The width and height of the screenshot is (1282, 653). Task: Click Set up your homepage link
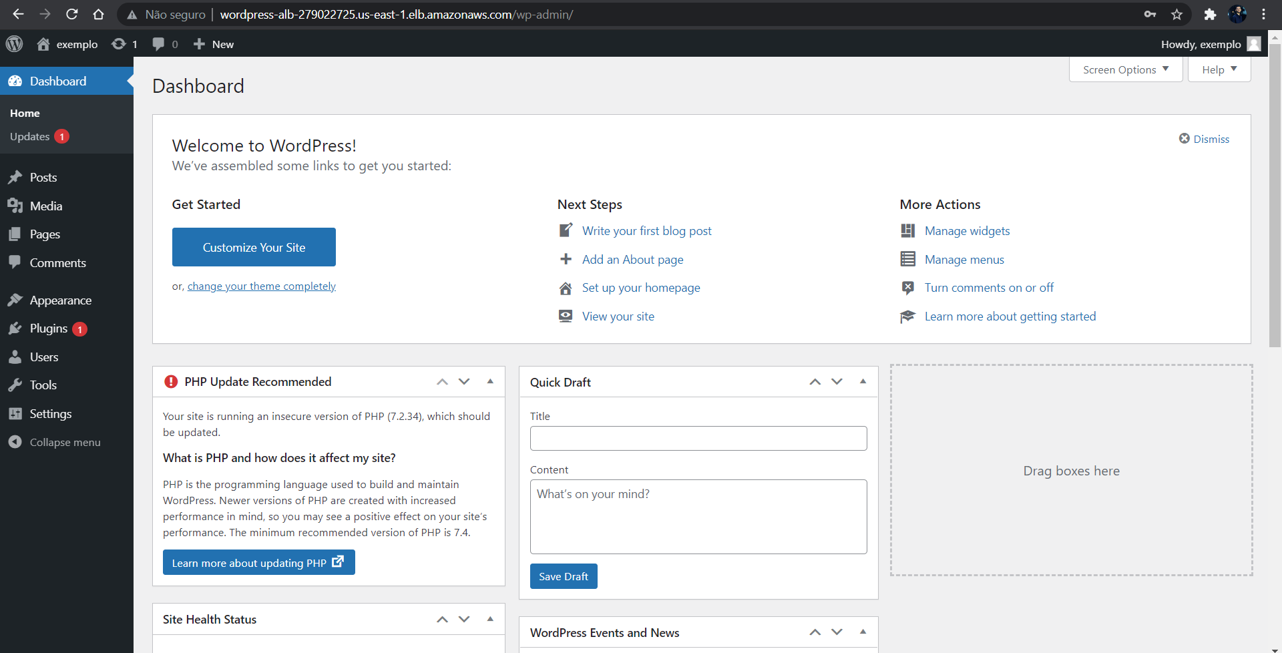(x=641, y=288)
